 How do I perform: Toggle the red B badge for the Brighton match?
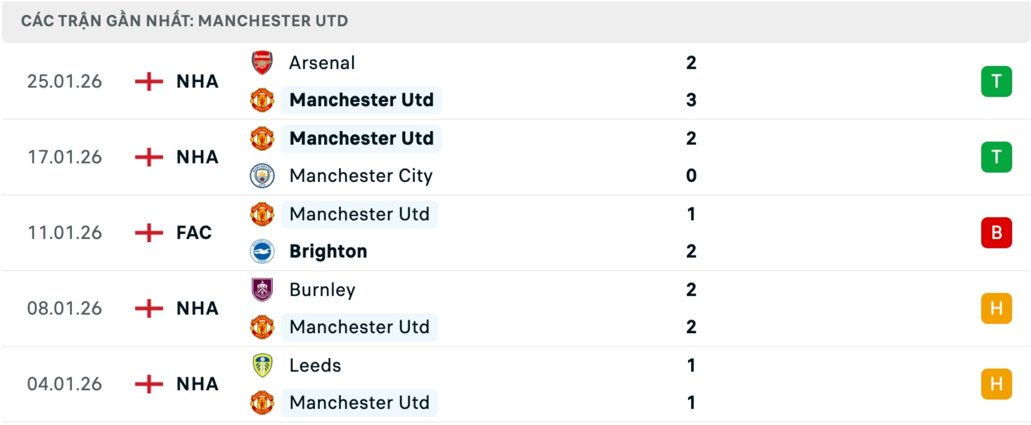(997, 232)
